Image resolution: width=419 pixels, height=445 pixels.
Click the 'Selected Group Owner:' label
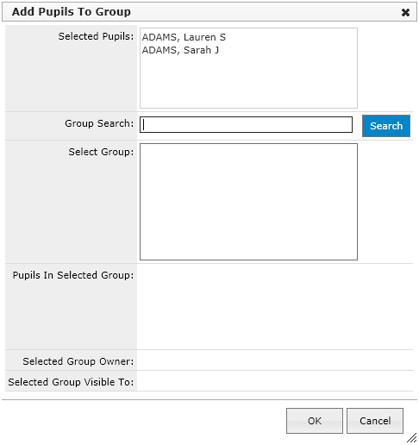click(78, 361)
